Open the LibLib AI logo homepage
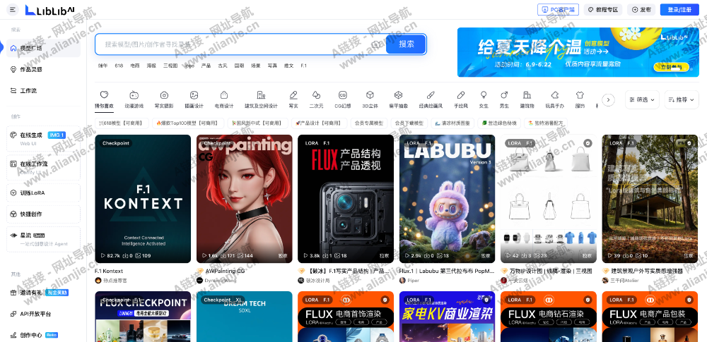This screenshot has width=707, height=342. click(49, 10)
